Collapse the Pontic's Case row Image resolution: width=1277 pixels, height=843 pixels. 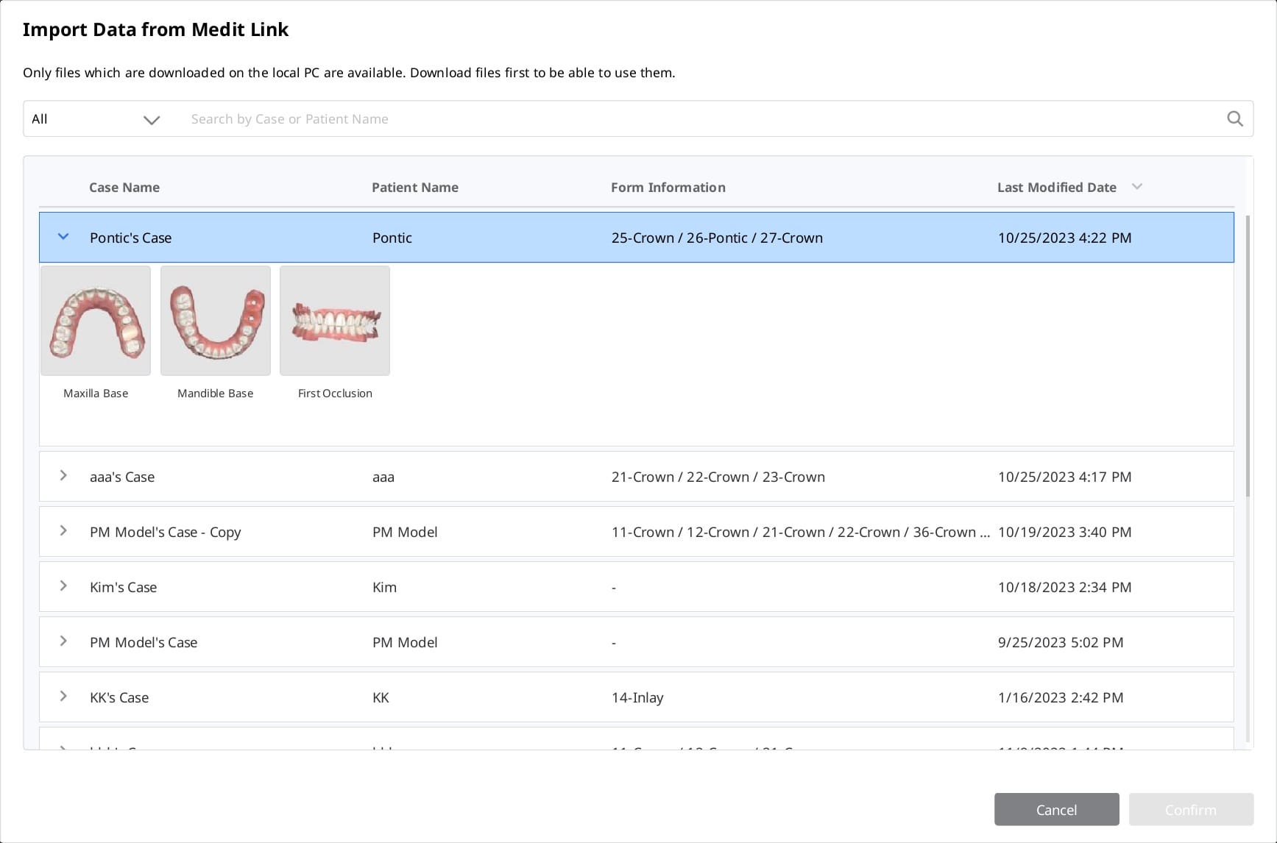[63, 237]
